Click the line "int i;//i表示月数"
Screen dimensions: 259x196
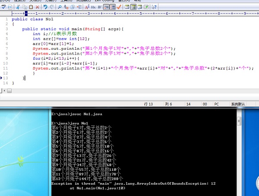(x=55, y=34)
